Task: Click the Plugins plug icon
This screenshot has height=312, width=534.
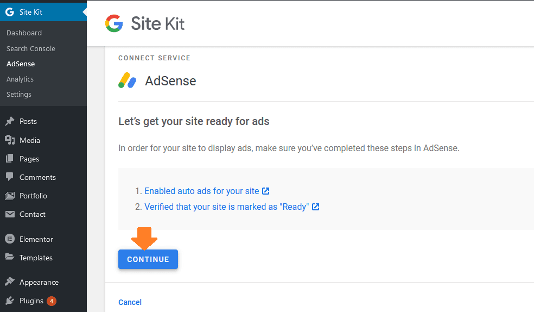Action: (x=10, y=301)
